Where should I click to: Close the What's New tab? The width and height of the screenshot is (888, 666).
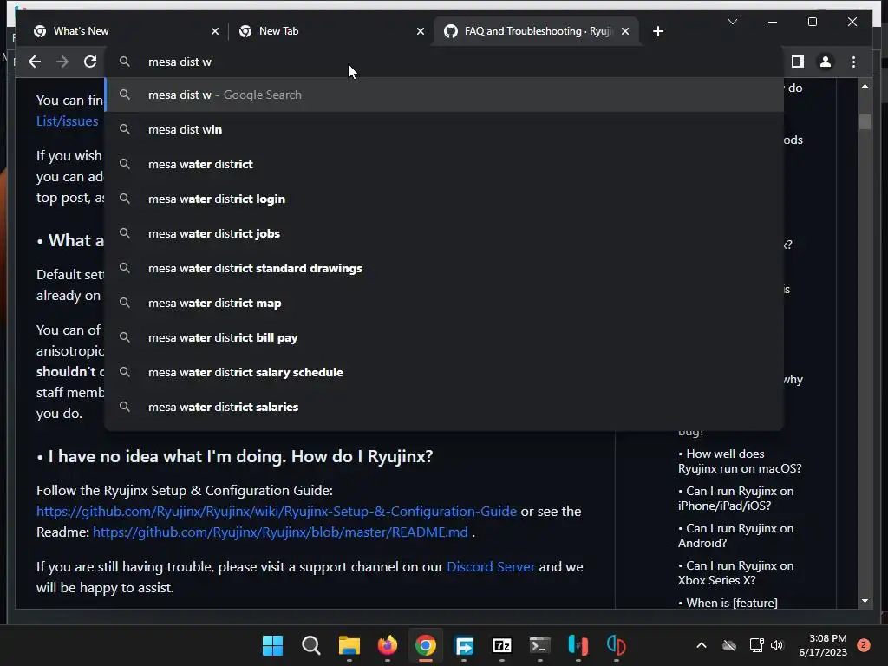click(215, 31)
